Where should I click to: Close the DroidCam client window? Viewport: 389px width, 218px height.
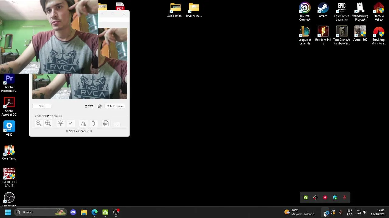pyautogui.click(x=124, y=14)
